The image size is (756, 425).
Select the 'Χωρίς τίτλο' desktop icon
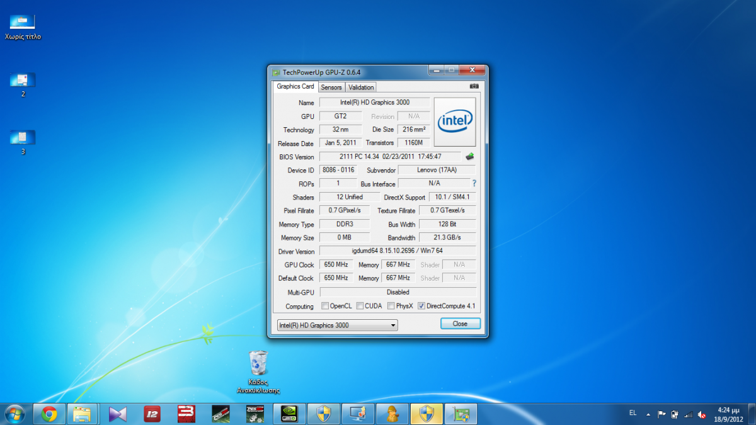coord(23,28)
